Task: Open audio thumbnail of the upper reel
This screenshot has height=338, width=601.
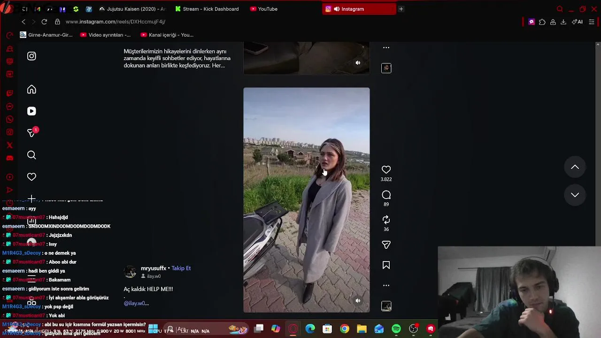Action: point(386,68)
